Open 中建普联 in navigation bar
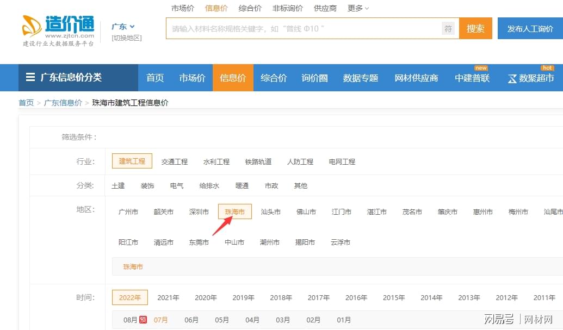The image size is (563, 330). point(472,78)
